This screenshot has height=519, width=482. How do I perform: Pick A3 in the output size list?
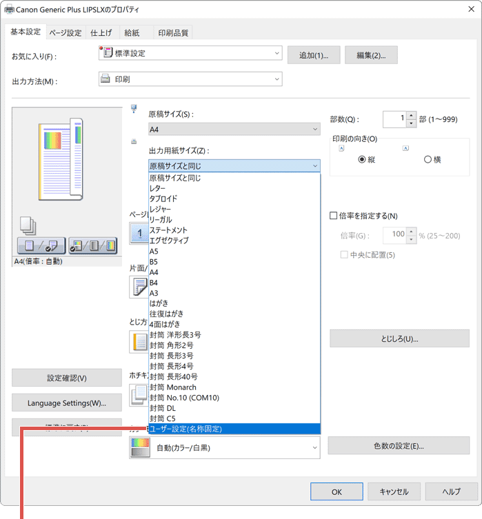coord(234,293)
